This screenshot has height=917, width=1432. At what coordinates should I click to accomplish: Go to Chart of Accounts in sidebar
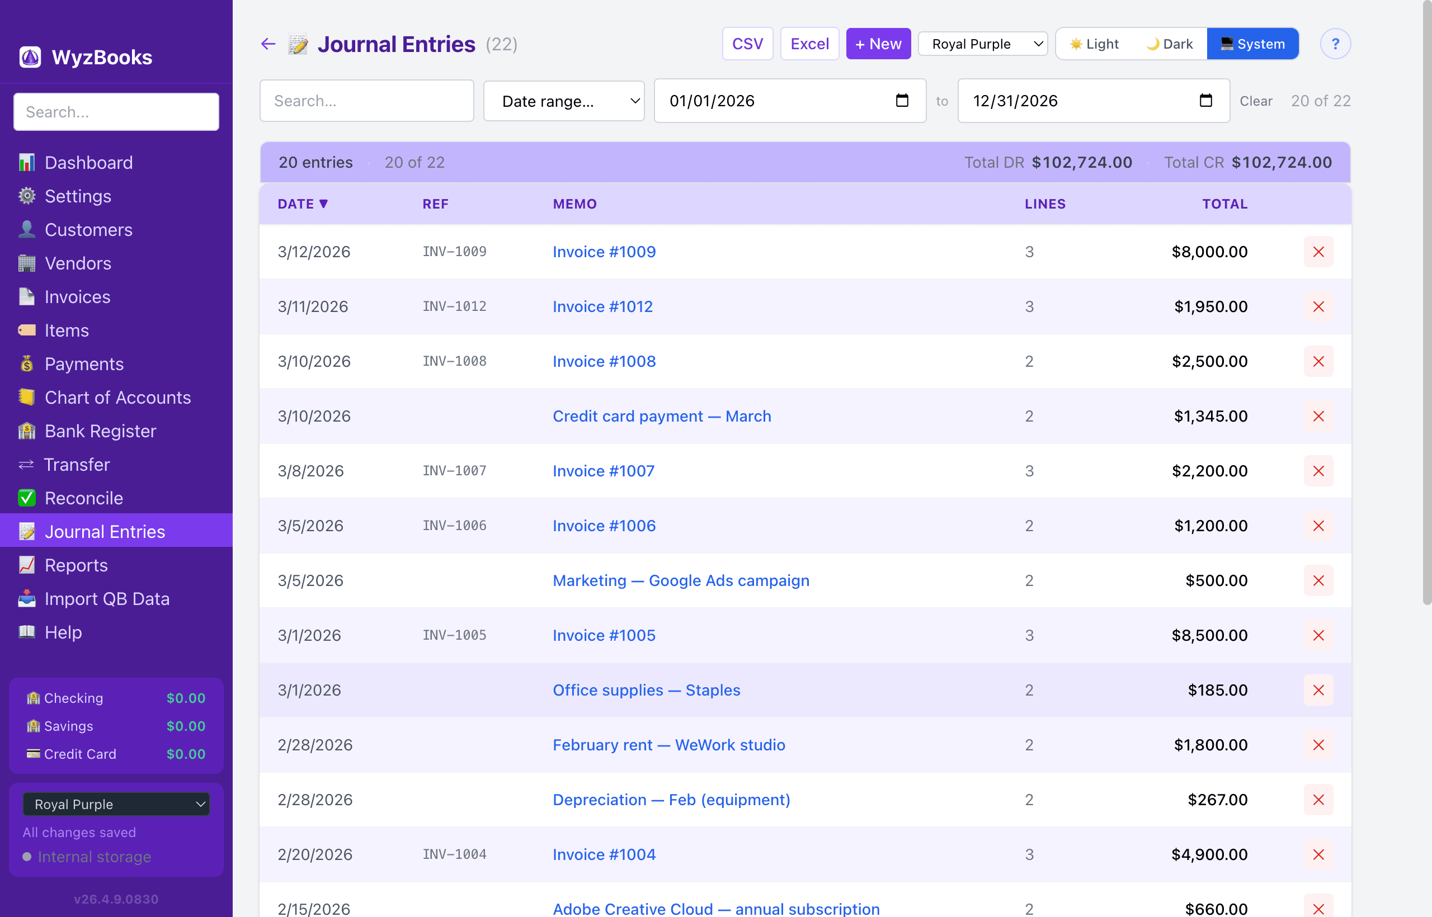tap(117, 397)
